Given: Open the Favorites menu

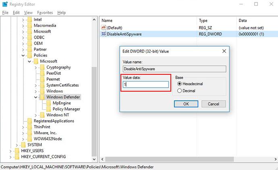Looking at the screenshot, I should point(45,12).
